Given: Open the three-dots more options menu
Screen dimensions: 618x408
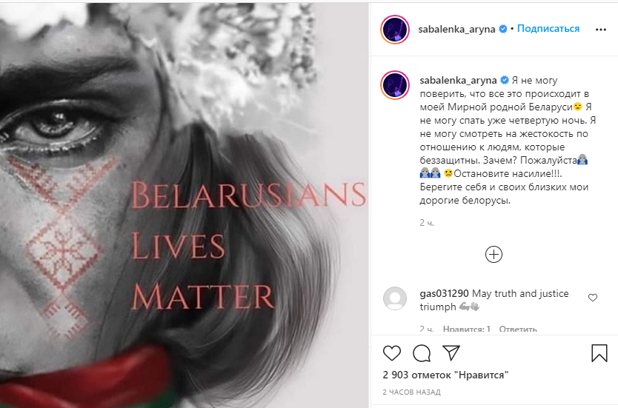Looking at the screenshot, I should [x=601, y=30].
